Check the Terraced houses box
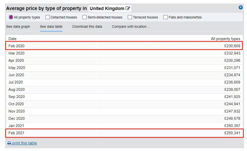247x151 pixels. pyautogui.click(x=130, y=17)
